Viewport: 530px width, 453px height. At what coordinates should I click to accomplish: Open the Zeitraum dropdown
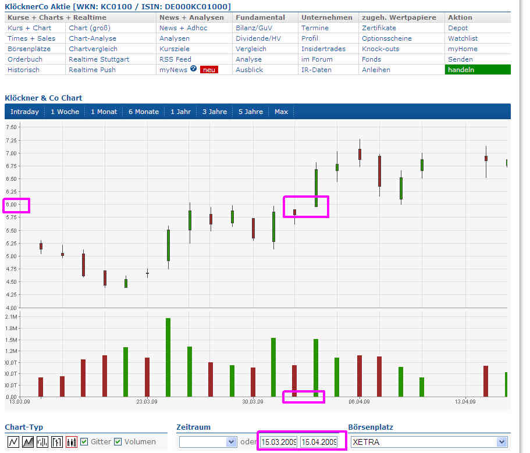[208, 442]
